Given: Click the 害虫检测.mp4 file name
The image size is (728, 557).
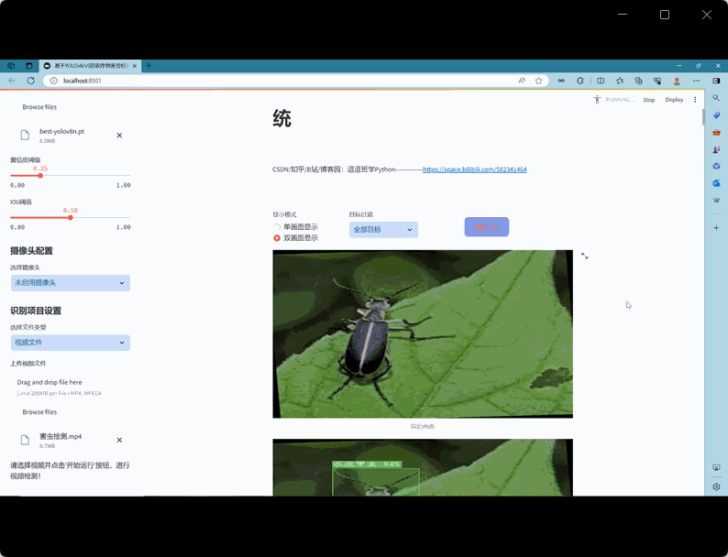Looking at the screenshot, I should pyautogui.click(x=61, y=436).
